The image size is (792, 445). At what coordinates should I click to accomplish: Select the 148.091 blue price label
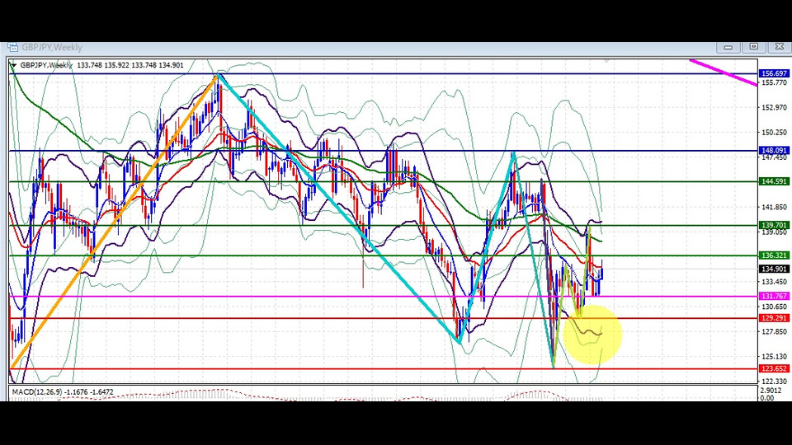coord(774,150)
